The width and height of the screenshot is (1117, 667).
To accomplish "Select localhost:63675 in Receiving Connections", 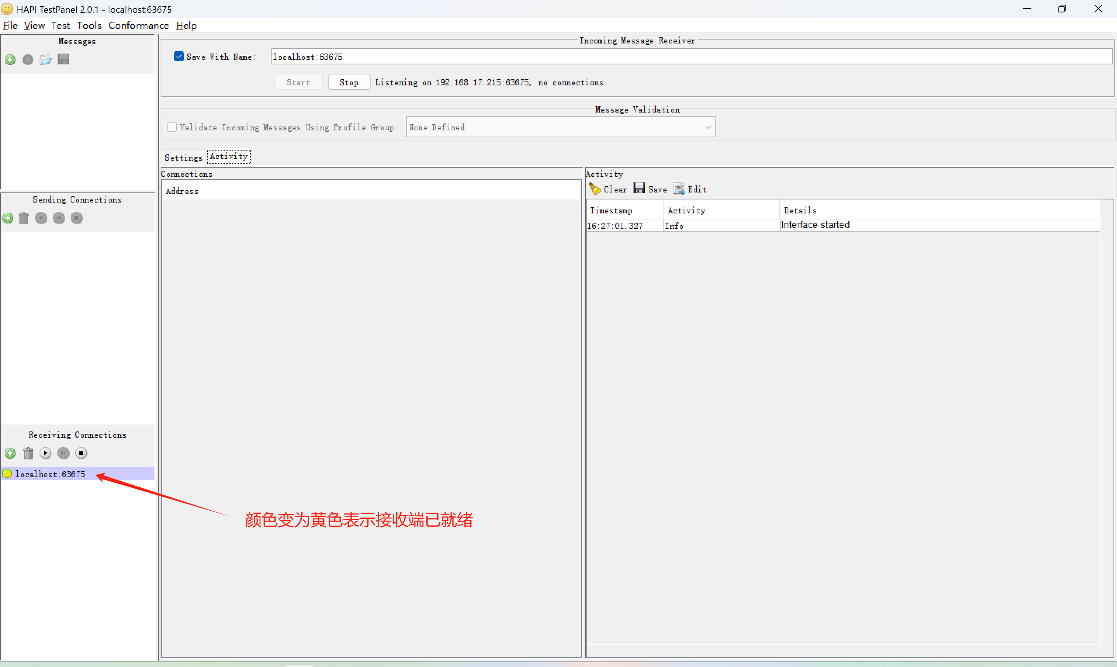I will click(x=50, y=474).
